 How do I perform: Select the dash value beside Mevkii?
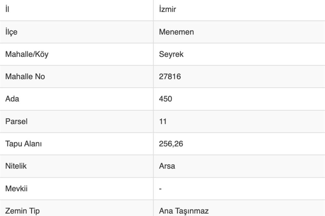pos(161,188)
